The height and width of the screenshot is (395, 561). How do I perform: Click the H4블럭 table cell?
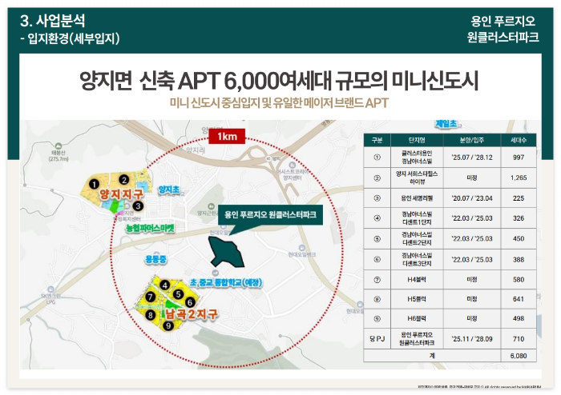tap(417, 280)
